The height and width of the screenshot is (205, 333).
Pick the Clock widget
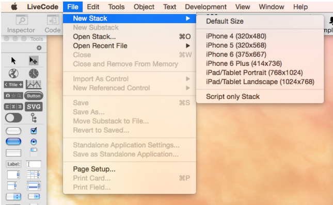point(34,74)
